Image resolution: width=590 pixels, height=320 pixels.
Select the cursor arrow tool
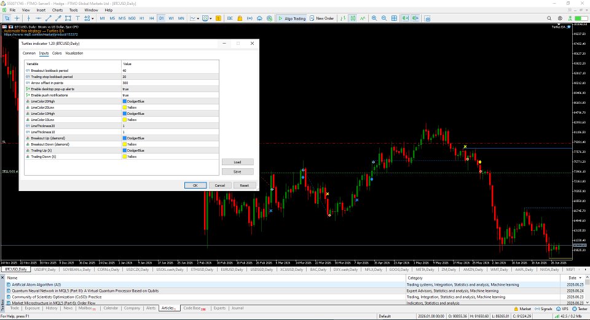7,18
